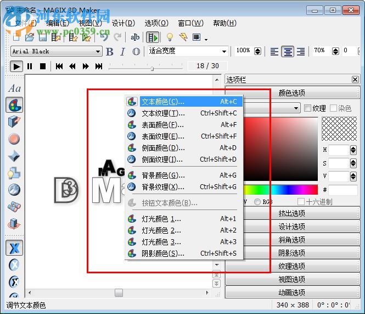Expand the 视图选项 panel

tap(293, 279)
